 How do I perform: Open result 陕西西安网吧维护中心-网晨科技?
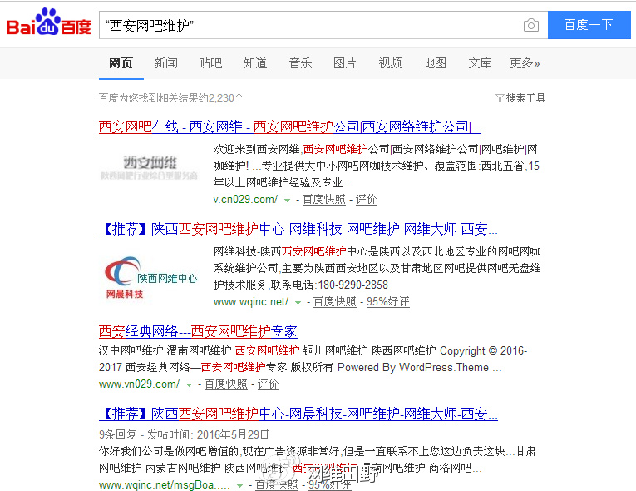point(298,414)
